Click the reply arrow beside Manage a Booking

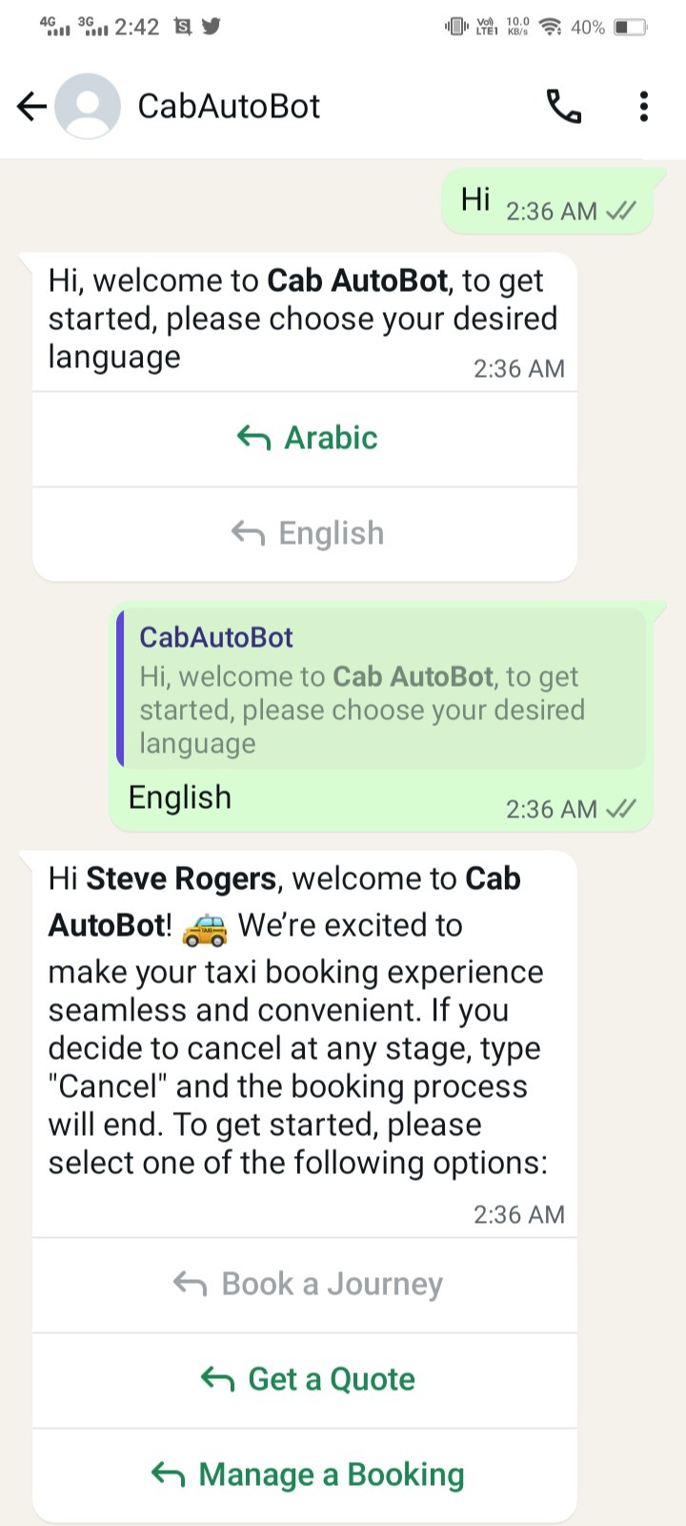pos(168,1474)
